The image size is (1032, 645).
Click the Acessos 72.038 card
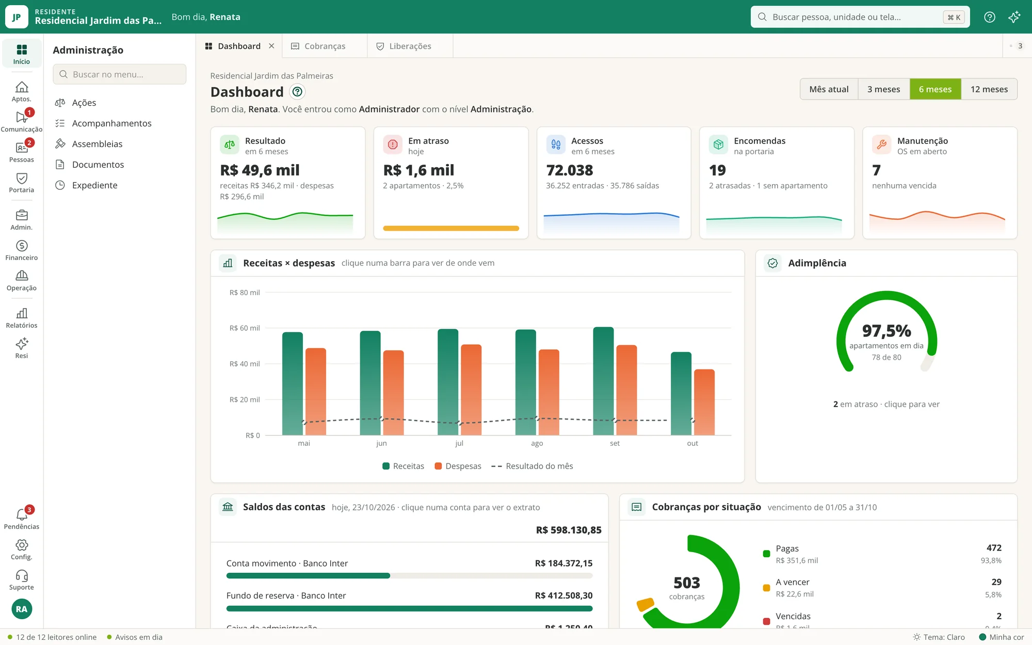coord(614,183)
